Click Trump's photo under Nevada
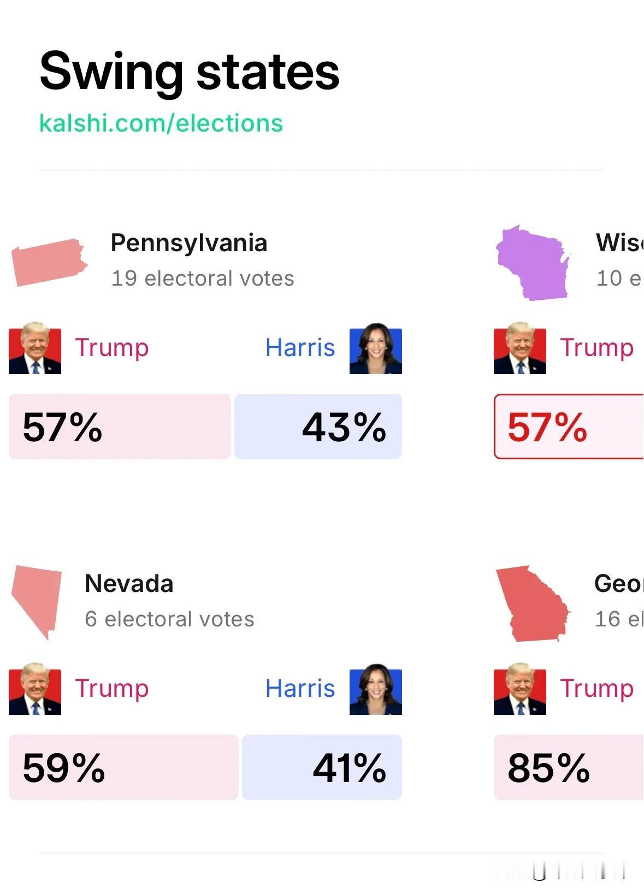Viewport: 644px width, 894px height. coord(35,689)
